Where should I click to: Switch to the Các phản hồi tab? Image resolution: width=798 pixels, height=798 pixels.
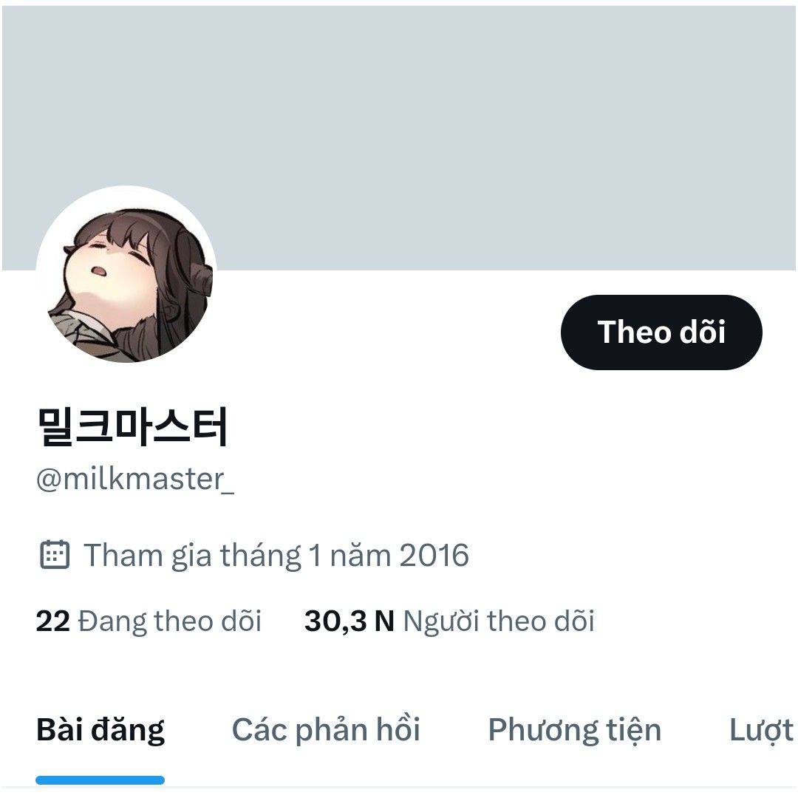click(326, 730)
